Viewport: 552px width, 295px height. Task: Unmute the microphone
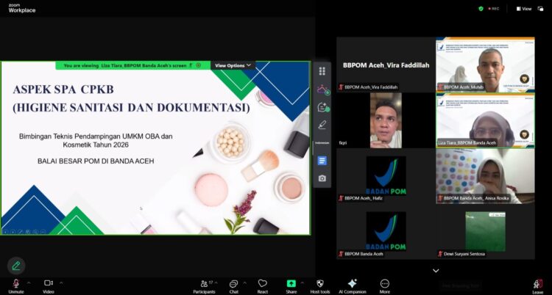(15, 284)
